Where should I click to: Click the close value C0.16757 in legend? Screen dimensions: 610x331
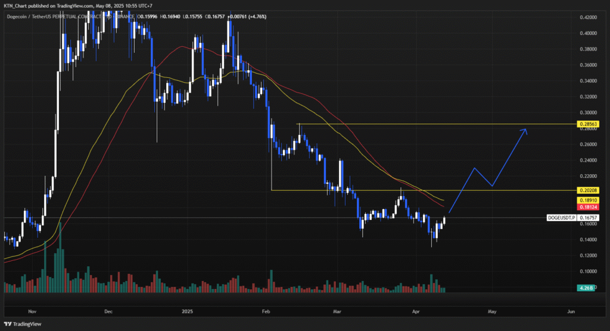pos(215,17)
